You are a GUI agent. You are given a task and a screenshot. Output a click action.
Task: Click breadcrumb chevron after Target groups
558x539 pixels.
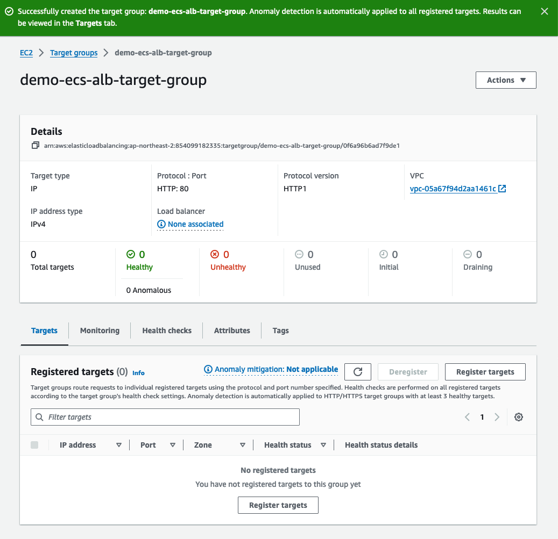coord(105,53)
